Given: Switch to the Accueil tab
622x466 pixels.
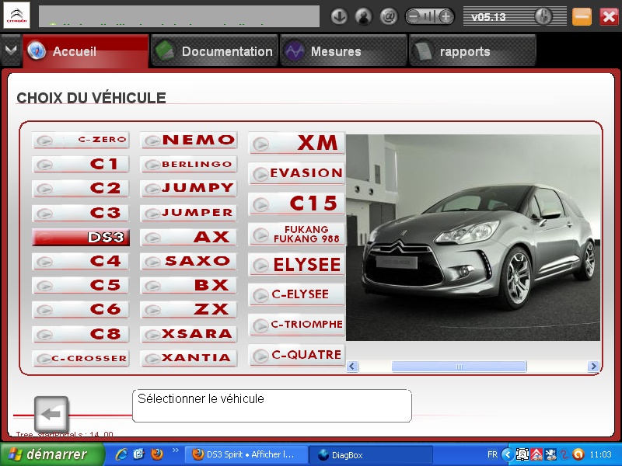Looking at the screenshot, I should pos(86,51).
